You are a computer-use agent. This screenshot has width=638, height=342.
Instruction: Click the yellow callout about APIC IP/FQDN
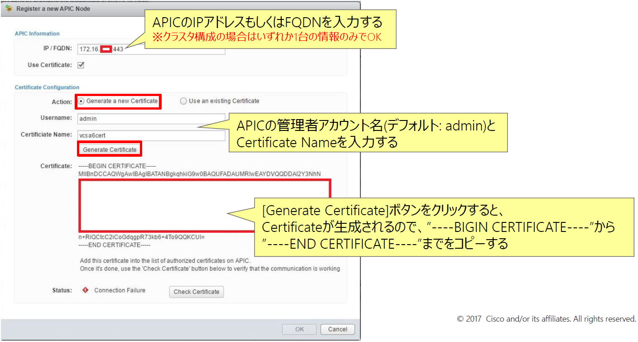[x=270, y=29]
